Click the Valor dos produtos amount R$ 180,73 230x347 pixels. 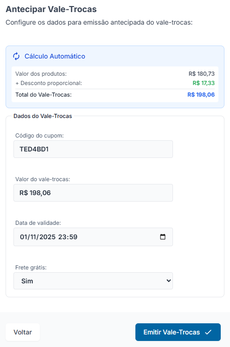[202, 74]
